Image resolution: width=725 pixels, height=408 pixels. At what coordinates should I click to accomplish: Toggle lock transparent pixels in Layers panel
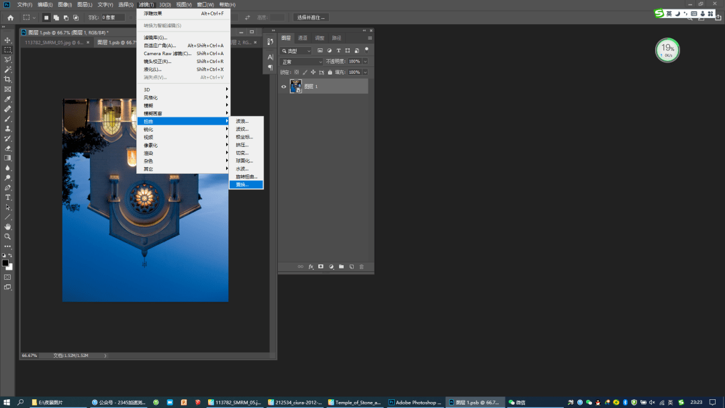tap(297, 72)
